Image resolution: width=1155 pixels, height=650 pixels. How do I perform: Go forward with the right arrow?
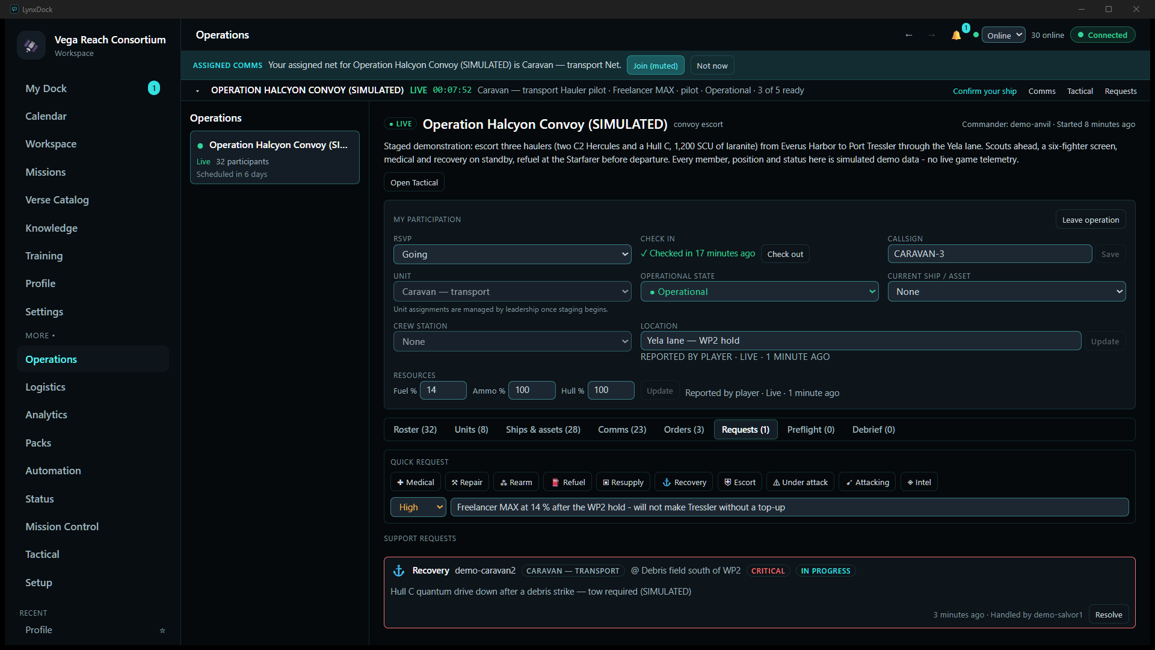(x=931, y=36)
